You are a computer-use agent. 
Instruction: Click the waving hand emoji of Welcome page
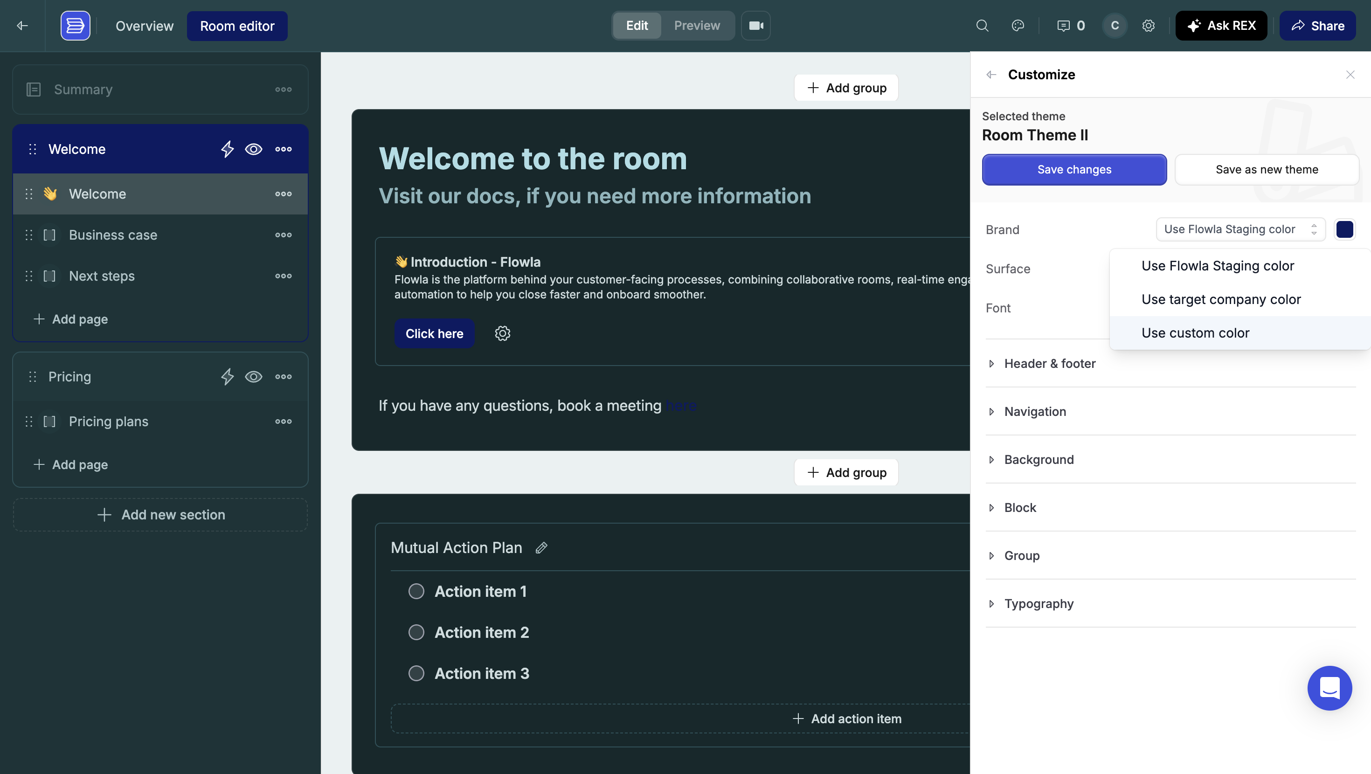(50, 194)
